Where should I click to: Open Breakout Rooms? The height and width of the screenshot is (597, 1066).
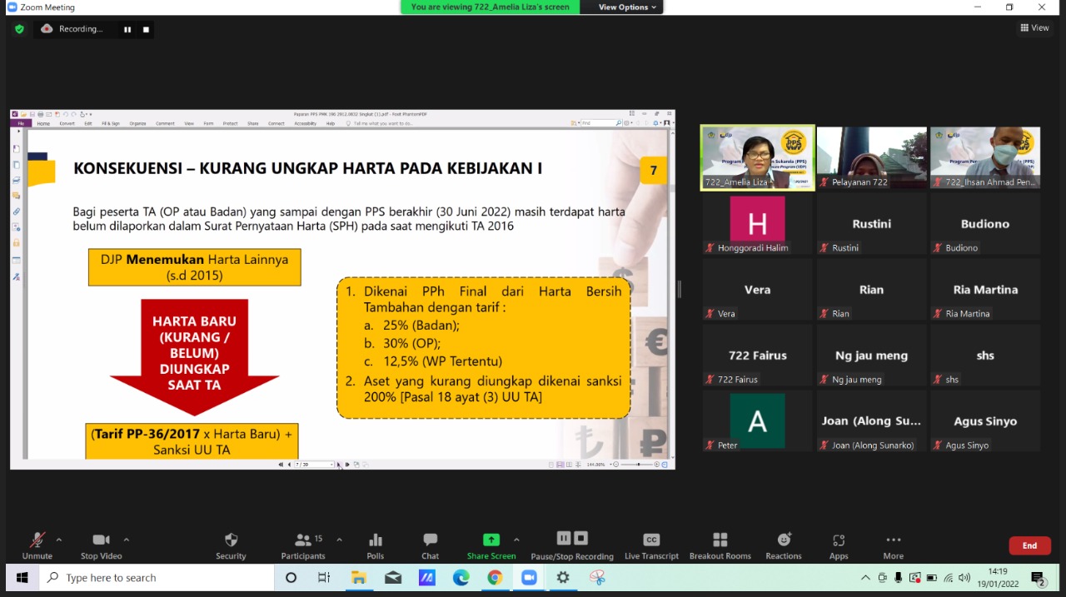(720, 545)
